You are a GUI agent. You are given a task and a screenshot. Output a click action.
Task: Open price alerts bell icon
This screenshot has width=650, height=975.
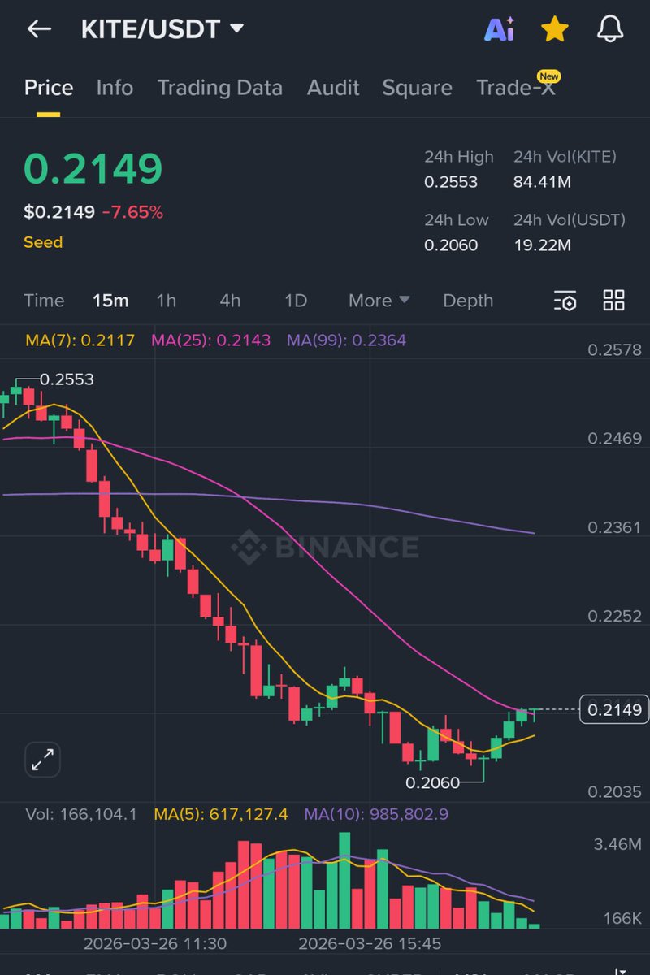point(610,29)
